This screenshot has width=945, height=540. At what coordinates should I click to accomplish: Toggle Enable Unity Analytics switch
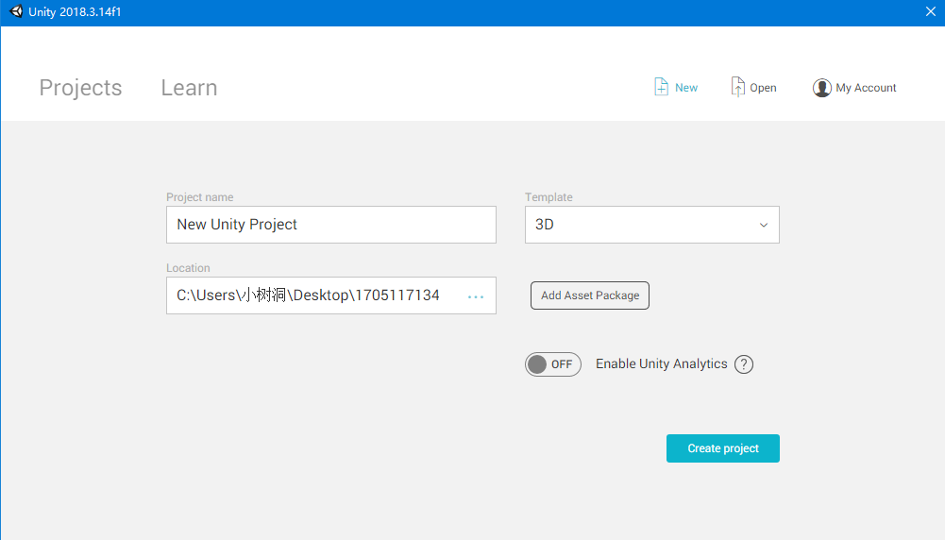tap(552, 364)
